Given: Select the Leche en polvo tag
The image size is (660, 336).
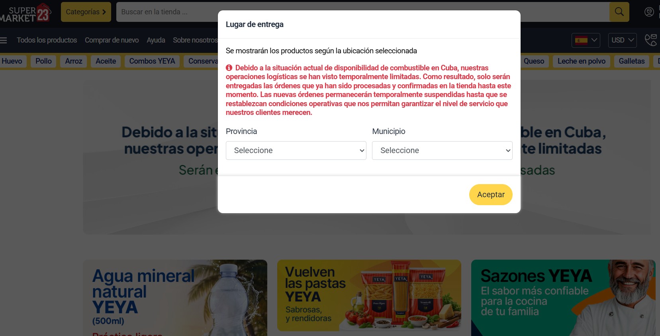Looking at the screenshot, I should 582,61.
